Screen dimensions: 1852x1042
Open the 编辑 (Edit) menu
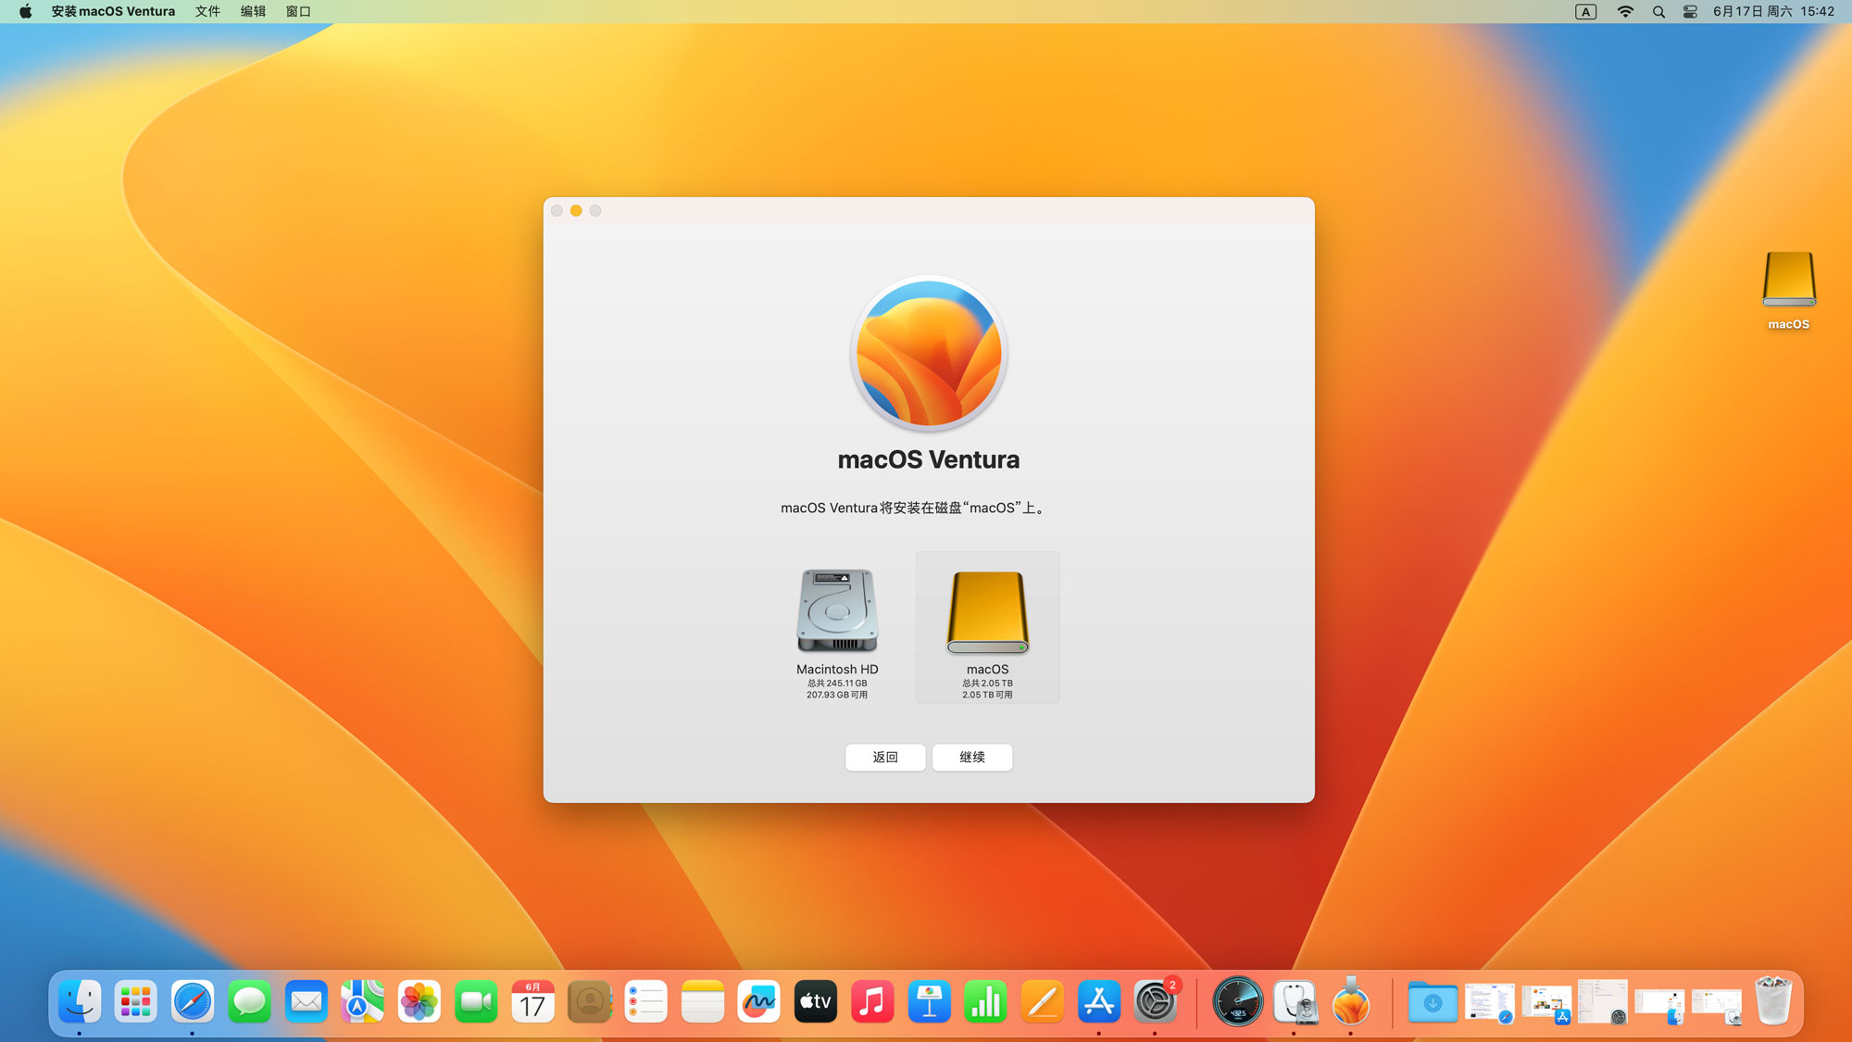(253, 11)
